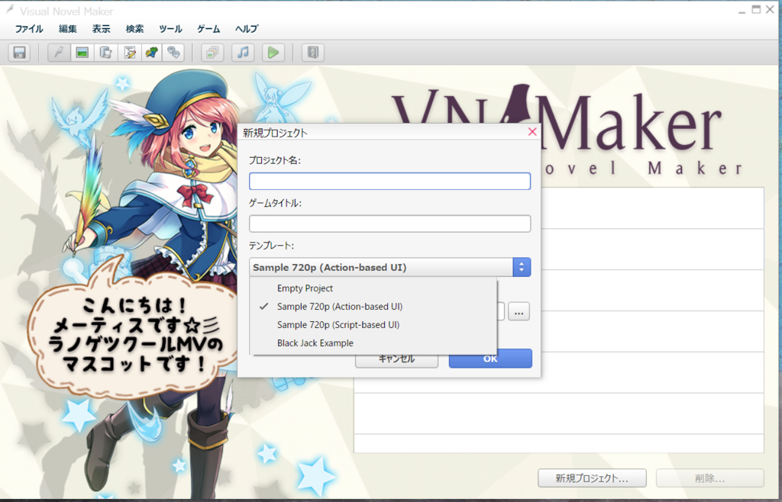Click the green Play test icon
The width and height of the screenshot is (782, 502).
[273, 53]
